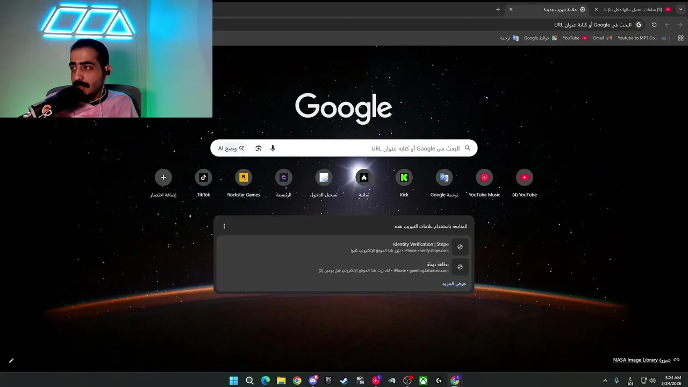Open the Google ترجمة shortcut tile
Viewport: 688px width, 387px height.
tap(444, 183)
